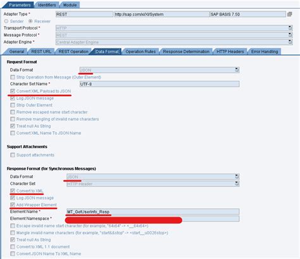This screenshot has height=259, width=300.
Task: Switch to the REST URL tab
Action: [x=41, y=51]
